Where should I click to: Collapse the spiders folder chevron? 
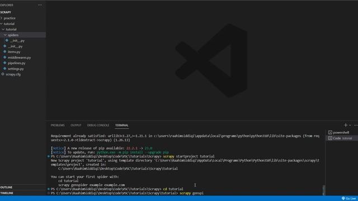point(5,35)
